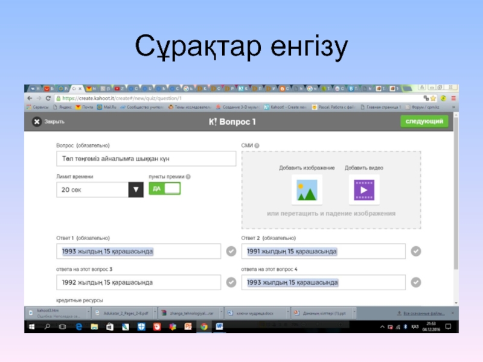Click the Ответ 2 input field
The width and height of the screenshot is (483, 362).
click(x=324, y=251)
